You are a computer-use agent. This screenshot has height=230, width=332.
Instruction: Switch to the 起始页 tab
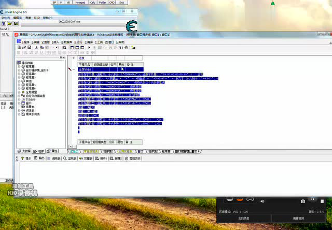74,151
